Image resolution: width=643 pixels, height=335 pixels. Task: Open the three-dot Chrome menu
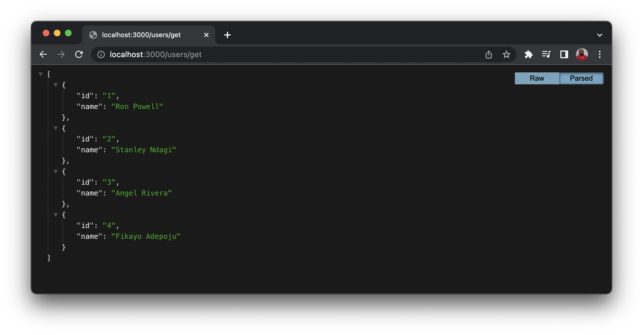pyautogui.click(x=600, y=54)
